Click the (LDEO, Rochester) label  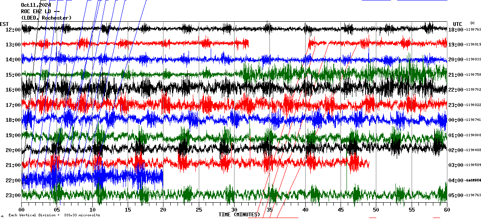46,18
